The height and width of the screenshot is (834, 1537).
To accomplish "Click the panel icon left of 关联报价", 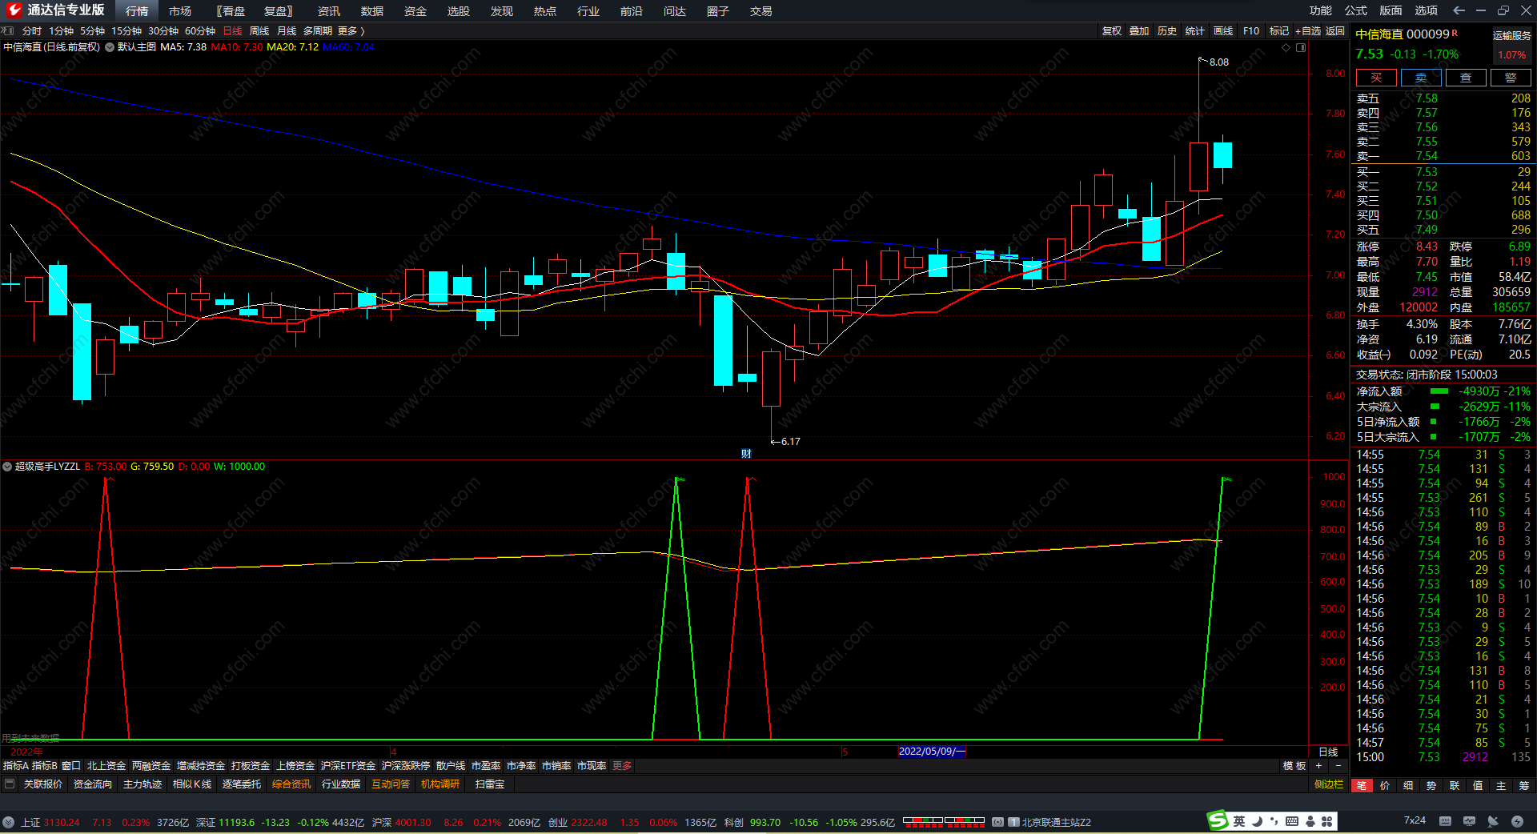I will [x=10, y=784].
